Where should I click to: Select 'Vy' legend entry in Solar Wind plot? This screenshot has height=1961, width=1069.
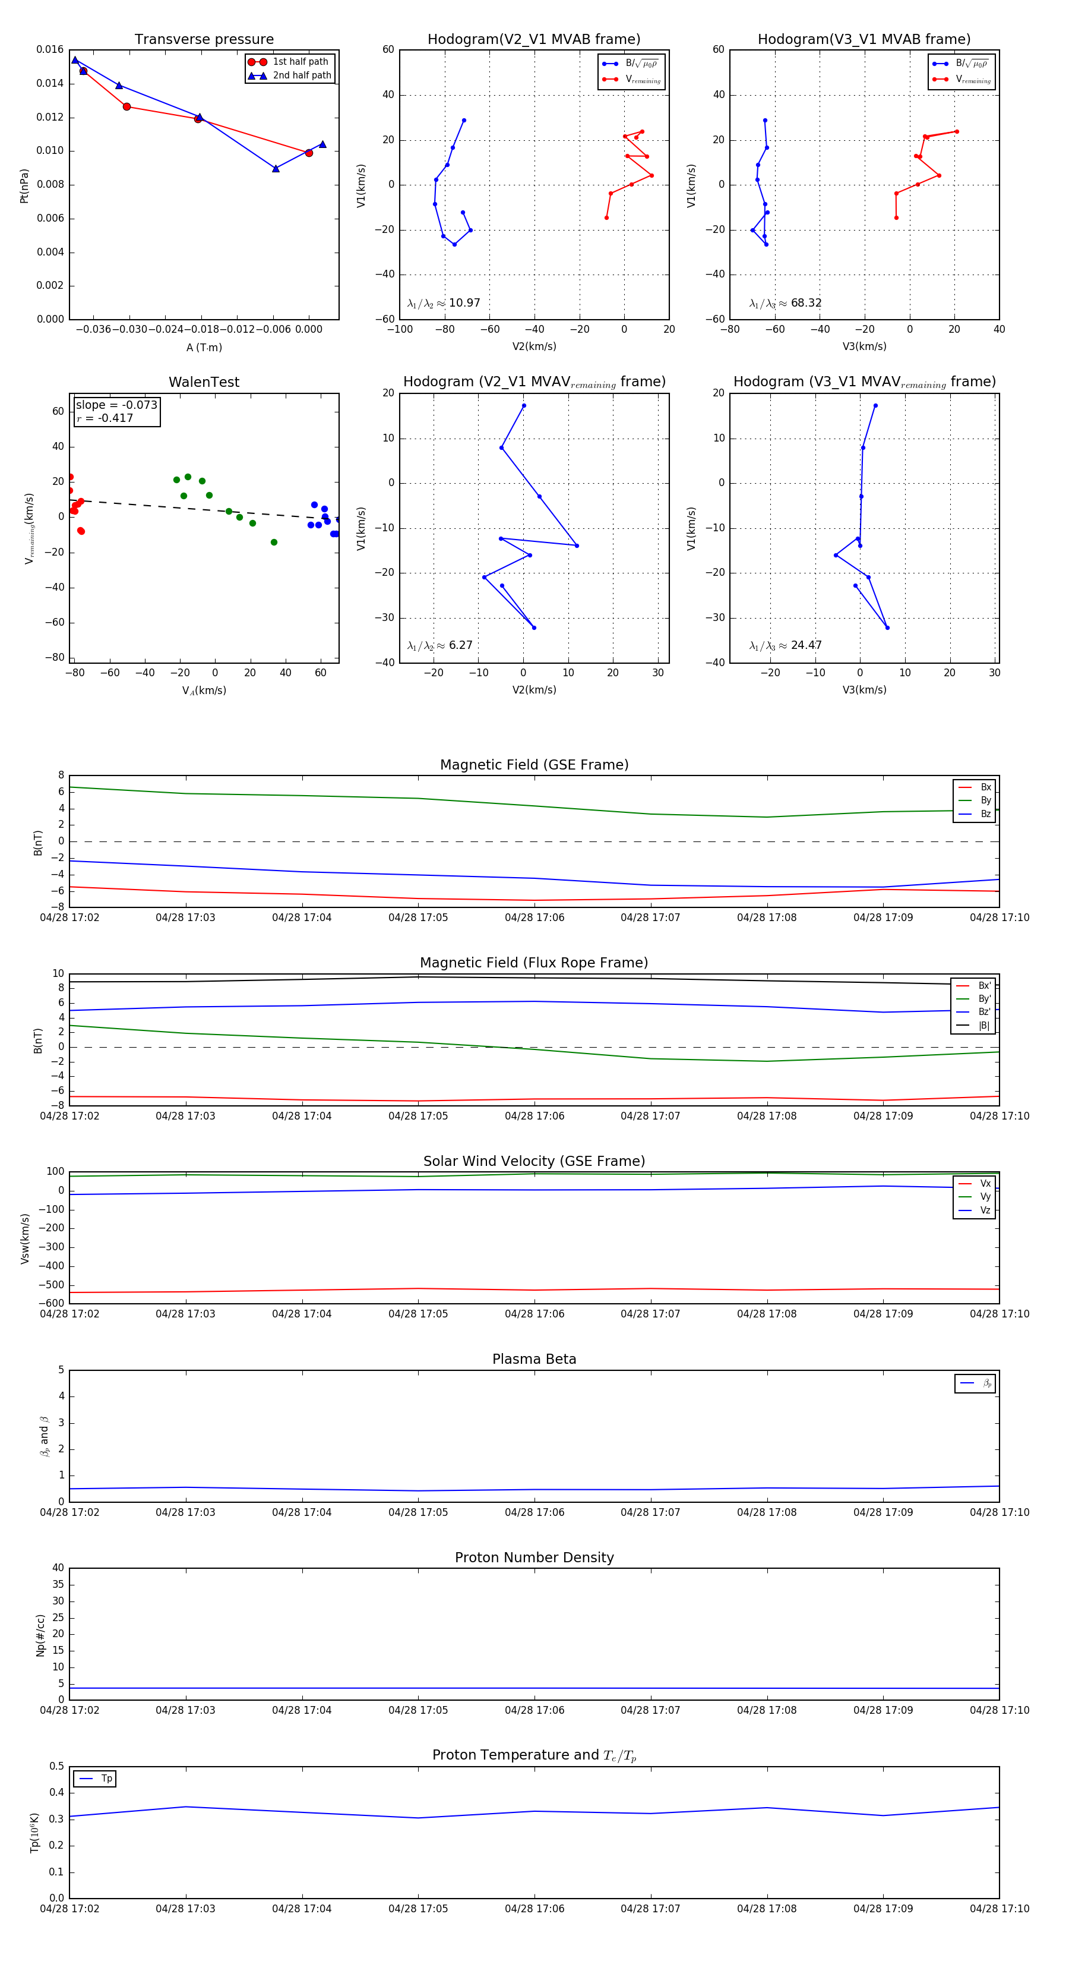[975, 1197]
